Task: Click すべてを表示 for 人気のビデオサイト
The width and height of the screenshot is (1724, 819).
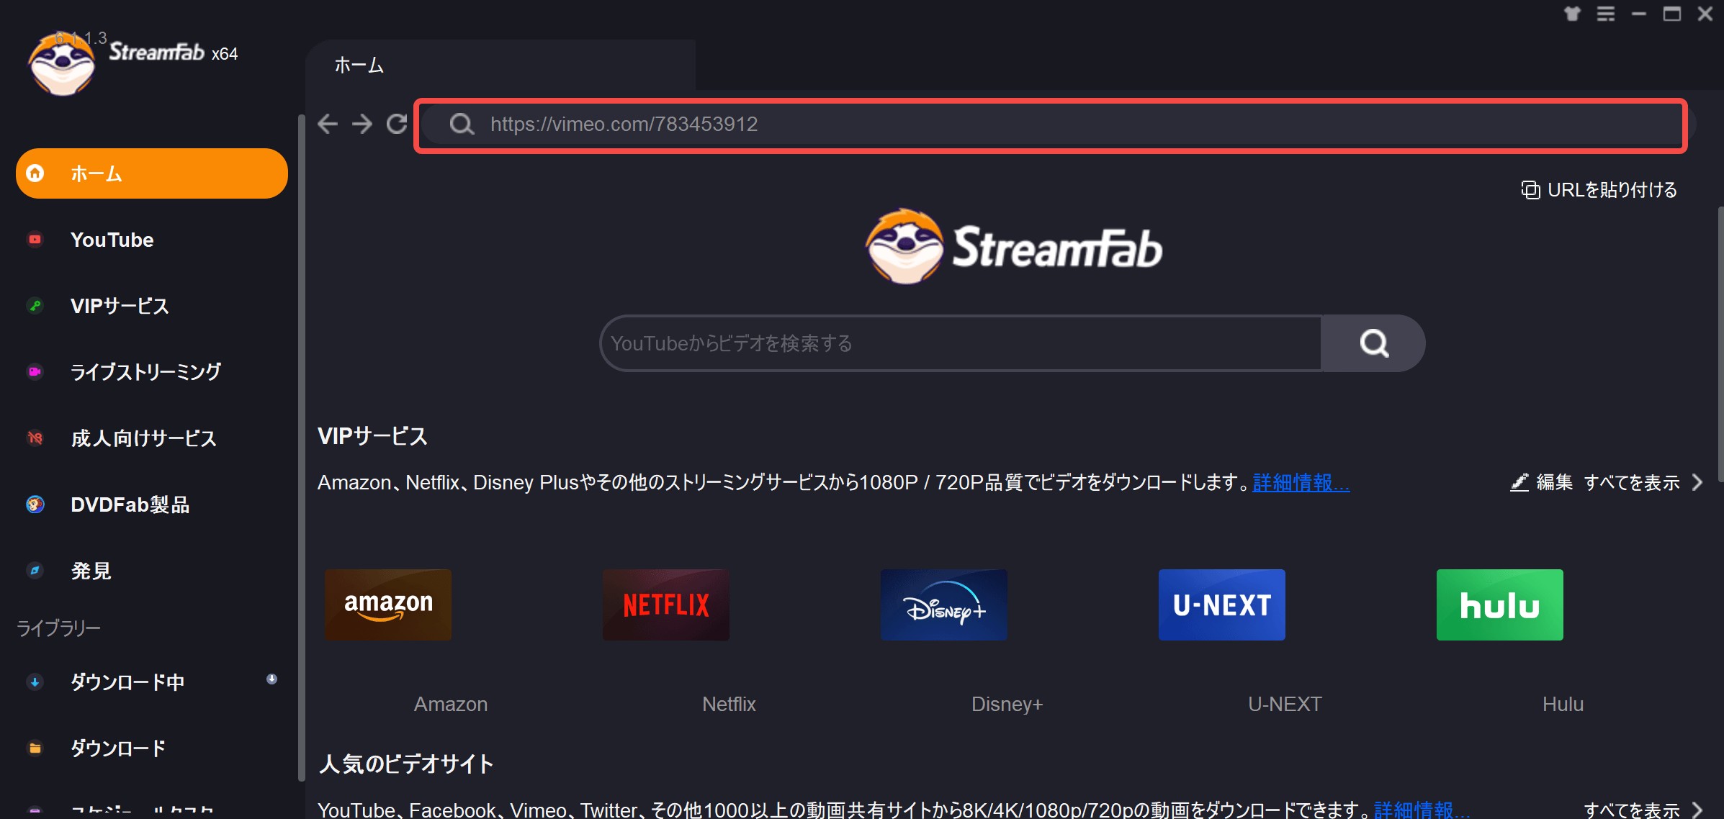Action: pos(1632,810)
